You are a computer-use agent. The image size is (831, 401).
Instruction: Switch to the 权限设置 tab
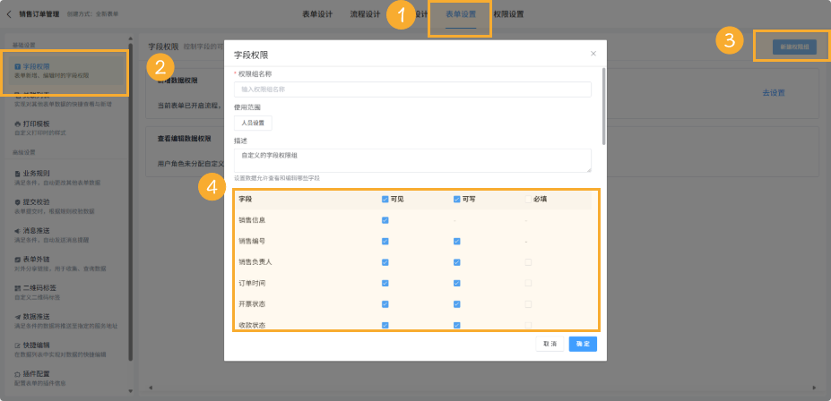coord(508,14)
